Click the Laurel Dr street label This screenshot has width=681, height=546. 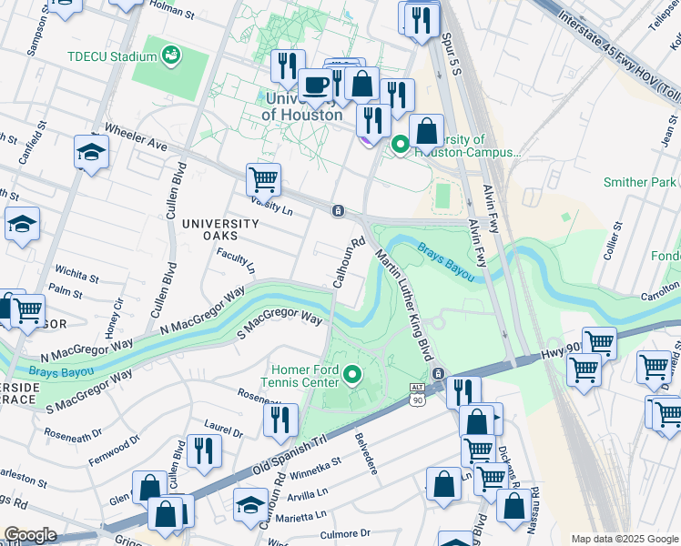pyautogui.click(x=224, y=429)
